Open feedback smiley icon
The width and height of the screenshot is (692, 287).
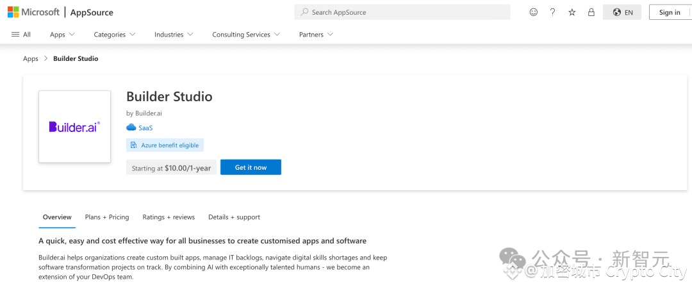tap(534, 12)
